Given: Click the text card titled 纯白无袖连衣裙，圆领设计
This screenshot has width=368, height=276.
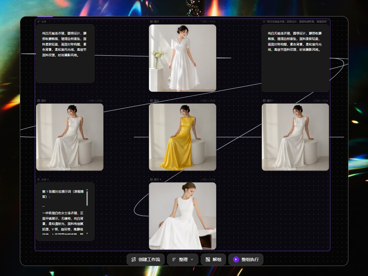Looking at the screenshot, I should [295, 58].
